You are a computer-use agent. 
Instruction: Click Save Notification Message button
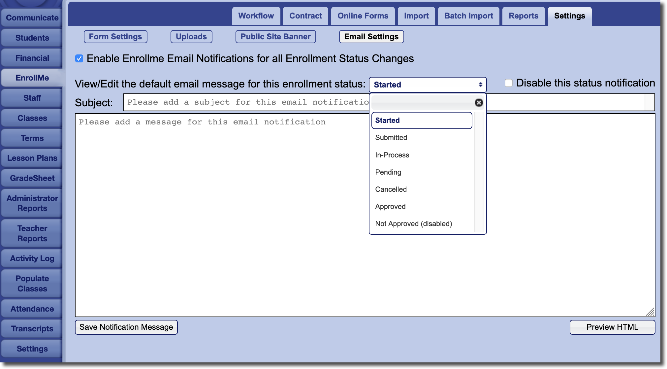126,327
